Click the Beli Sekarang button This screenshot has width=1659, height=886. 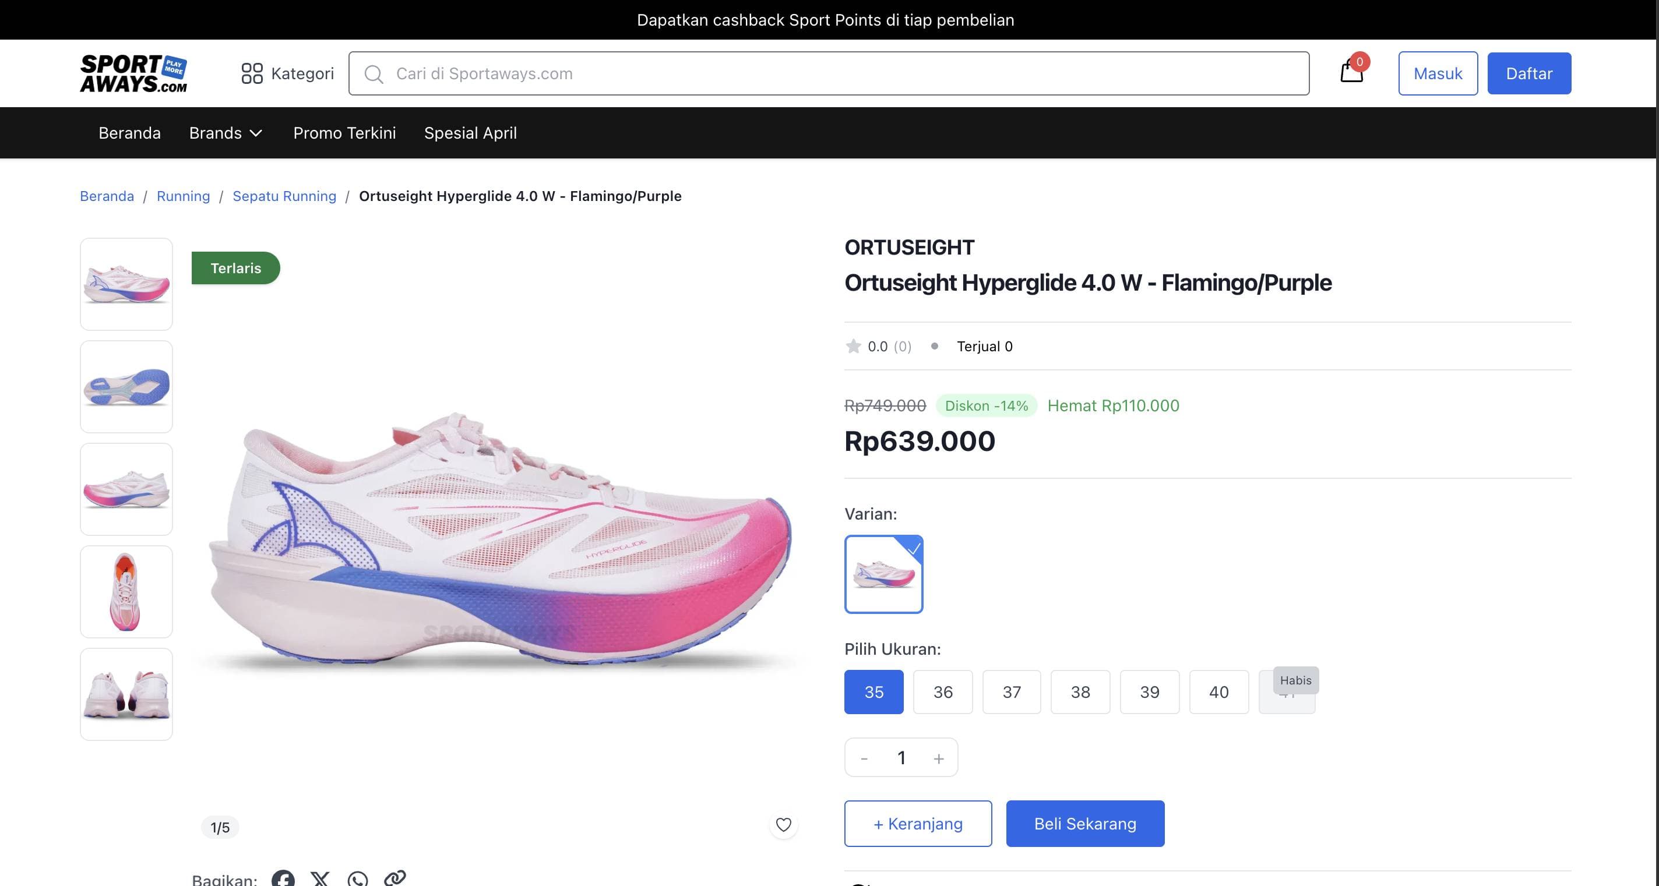(x=1085, y=824)
